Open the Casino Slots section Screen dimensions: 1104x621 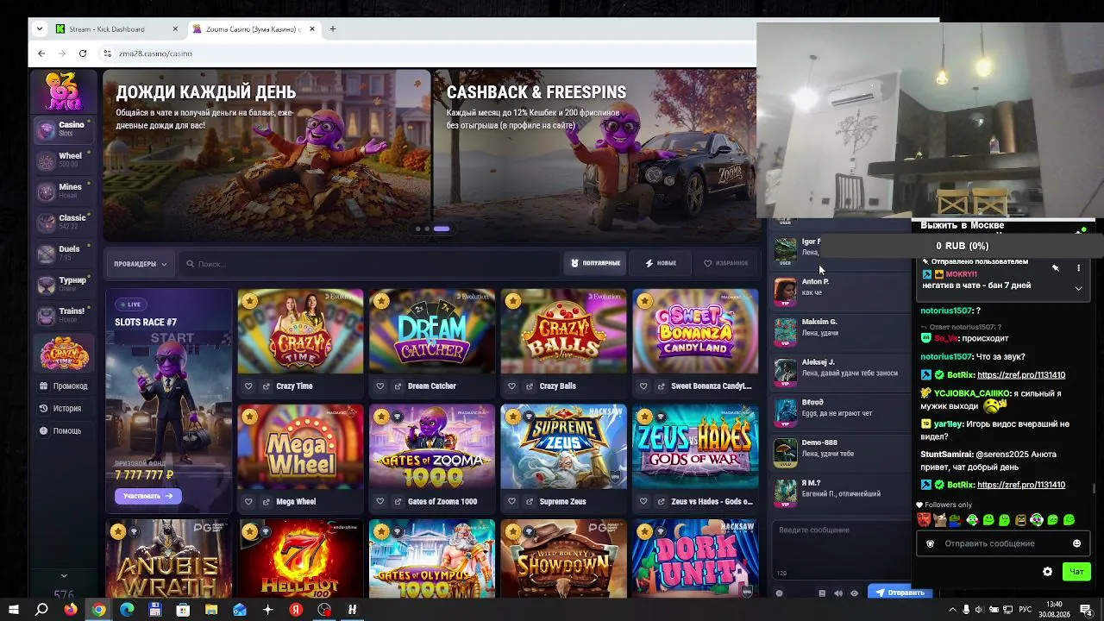coord(64,129)
